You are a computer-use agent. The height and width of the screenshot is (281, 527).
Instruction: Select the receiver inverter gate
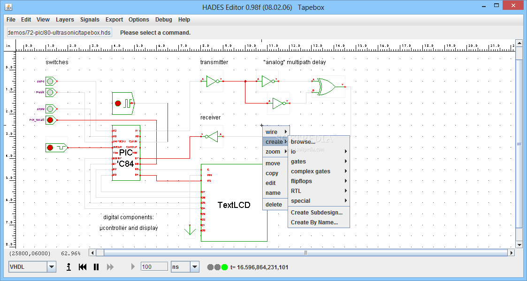click(x=212, y=136)
